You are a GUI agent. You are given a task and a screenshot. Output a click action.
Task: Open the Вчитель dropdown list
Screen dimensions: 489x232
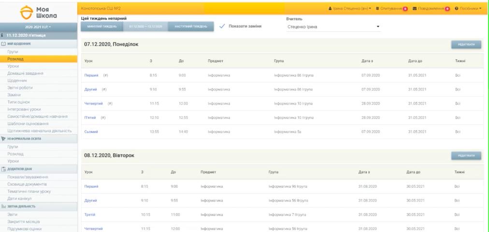click(333, 27)
